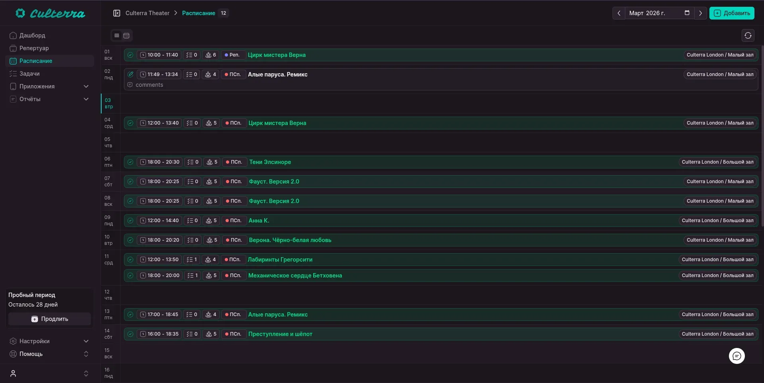Switch to list view icon
Viewport: 764px width, 383px height.
tap(117, 35)
